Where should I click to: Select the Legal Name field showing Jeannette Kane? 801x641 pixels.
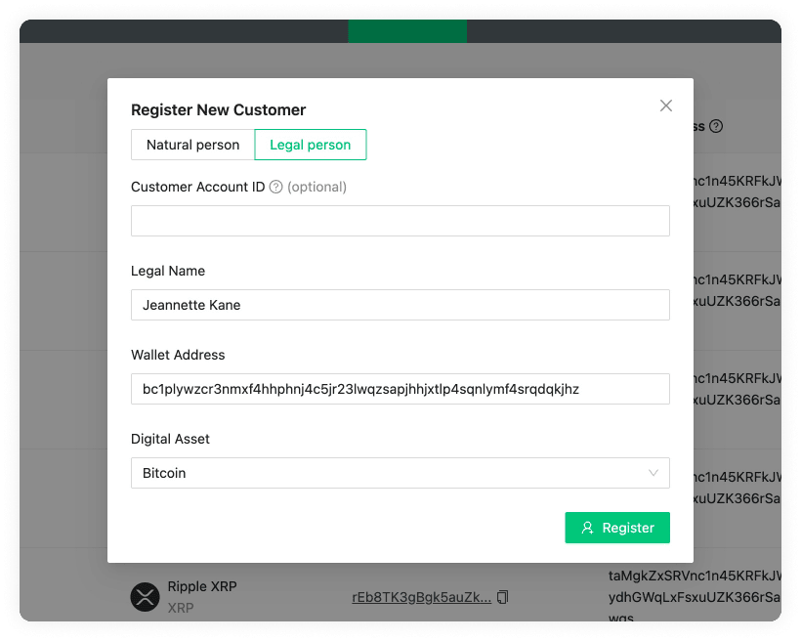click(400, 305)
